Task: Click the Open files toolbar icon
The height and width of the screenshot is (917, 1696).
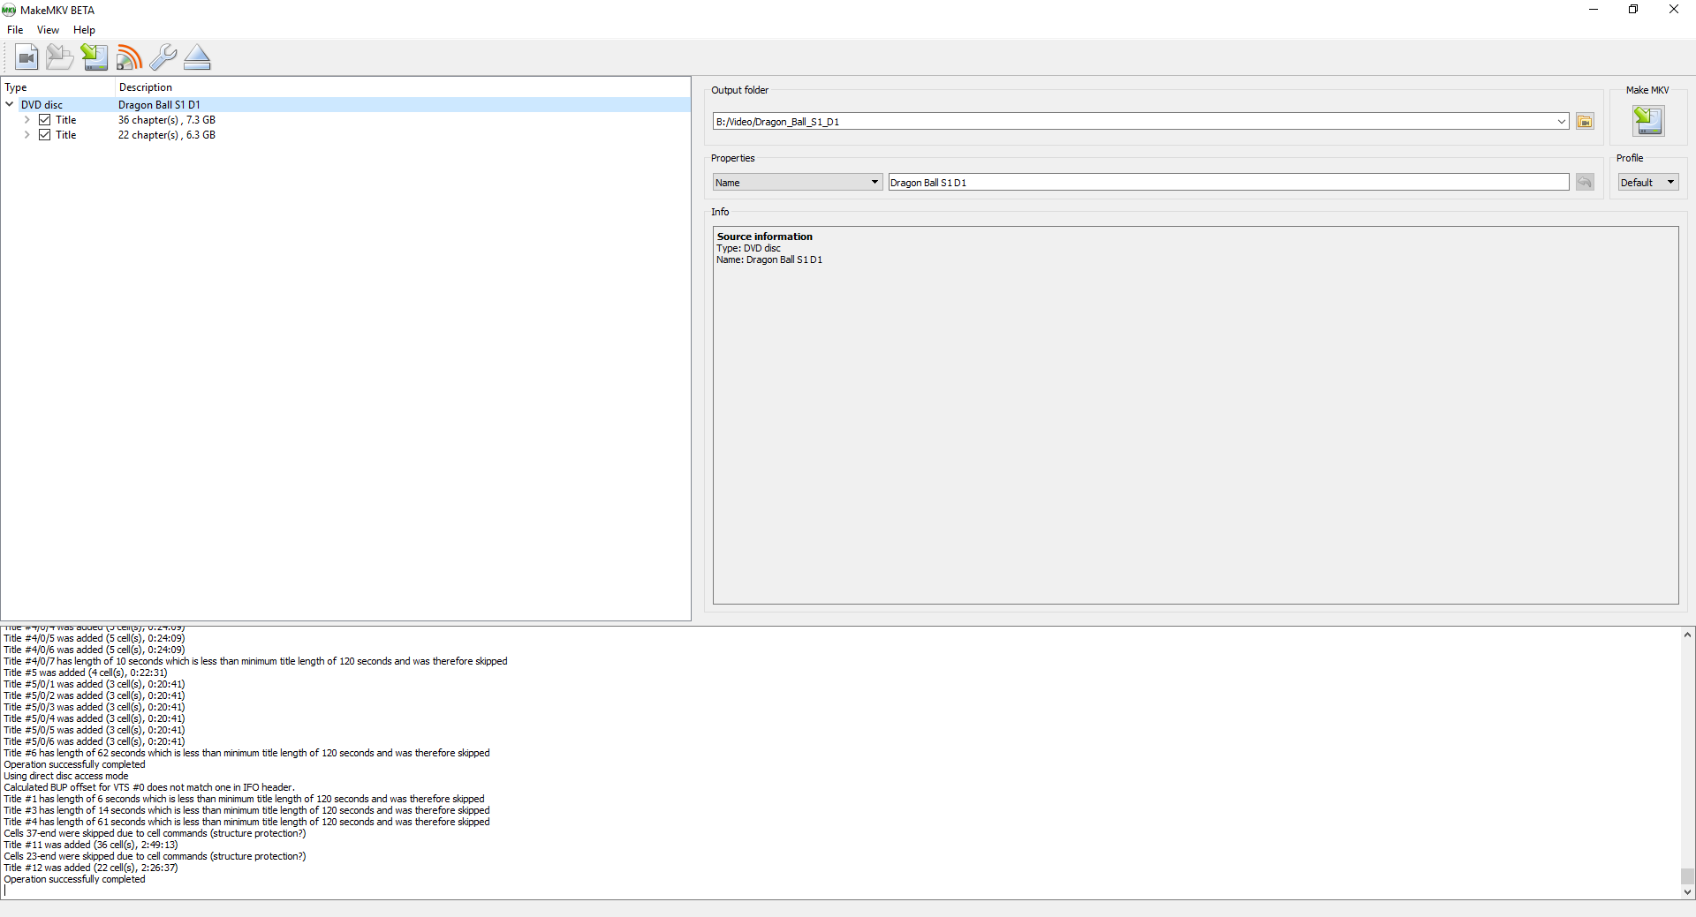Action: [x=60, y=57]
